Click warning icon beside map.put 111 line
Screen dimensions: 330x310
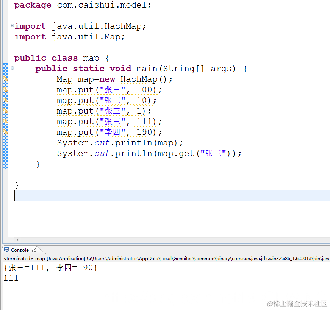coord(5,122)
